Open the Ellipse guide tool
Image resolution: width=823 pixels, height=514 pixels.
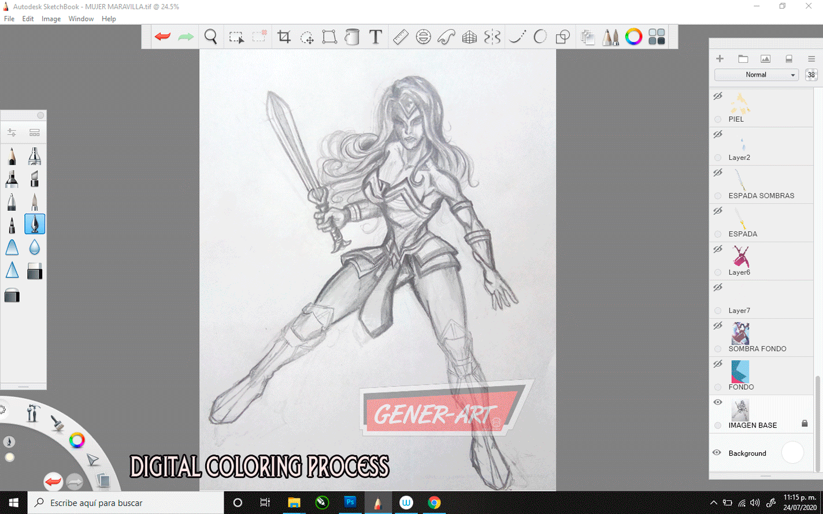pos(423,37)
